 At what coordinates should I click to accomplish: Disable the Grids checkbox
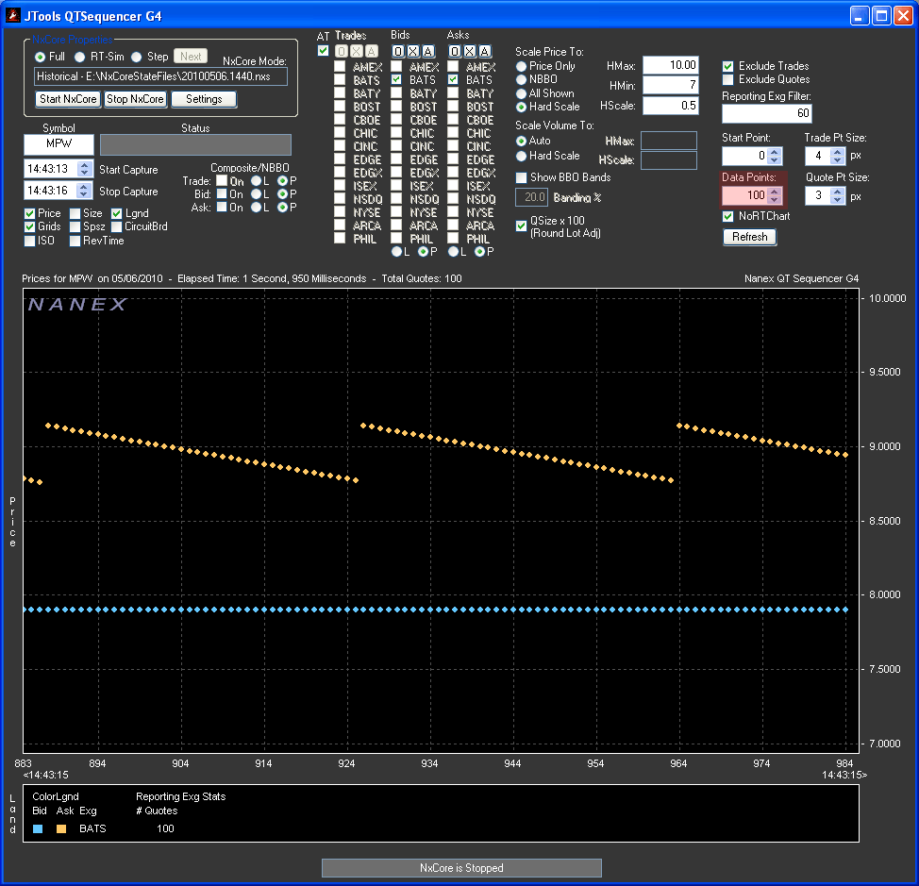tap(30, 226)
